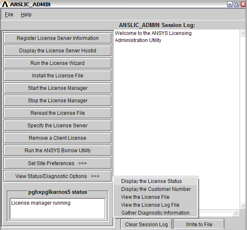
Task: Click Display the License Server Hostid
Action: pyautogui.click(x=57, y=50)
